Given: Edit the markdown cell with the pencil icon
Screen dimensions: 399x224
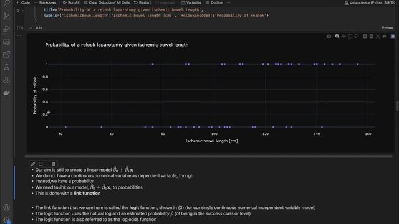Looking at the screenshot, I should 33,164.
